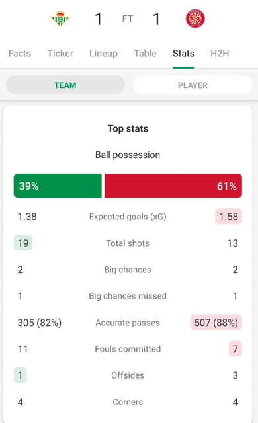The width and height of the screenshot is (258, 423).
Task: Open the H2H tab
Action: coord(220,53)
